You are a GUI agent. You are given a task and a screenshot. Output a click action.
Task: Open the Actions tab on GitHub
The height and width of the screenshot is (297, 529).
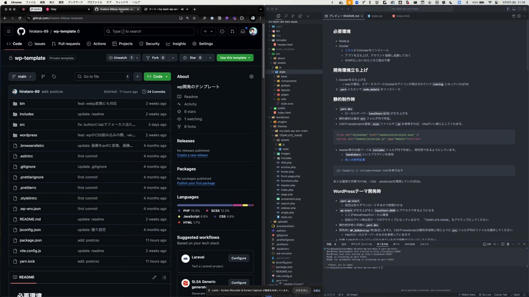[x=96, y=44]
